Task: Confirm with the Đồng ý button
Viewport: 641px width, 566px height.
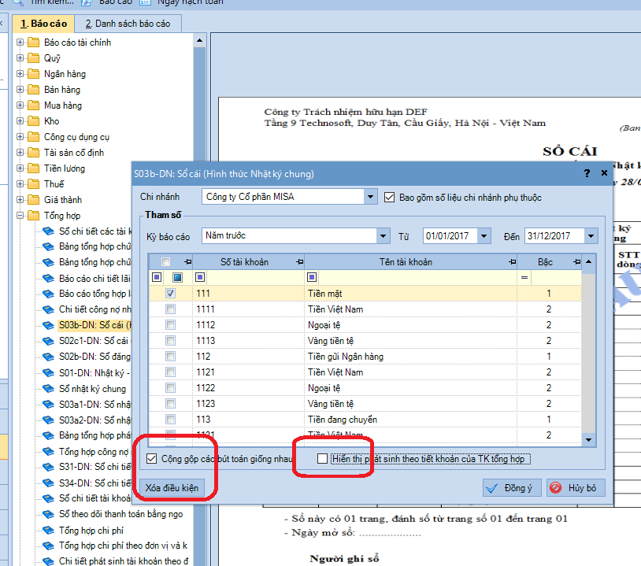Action: (x=512, y=488)
